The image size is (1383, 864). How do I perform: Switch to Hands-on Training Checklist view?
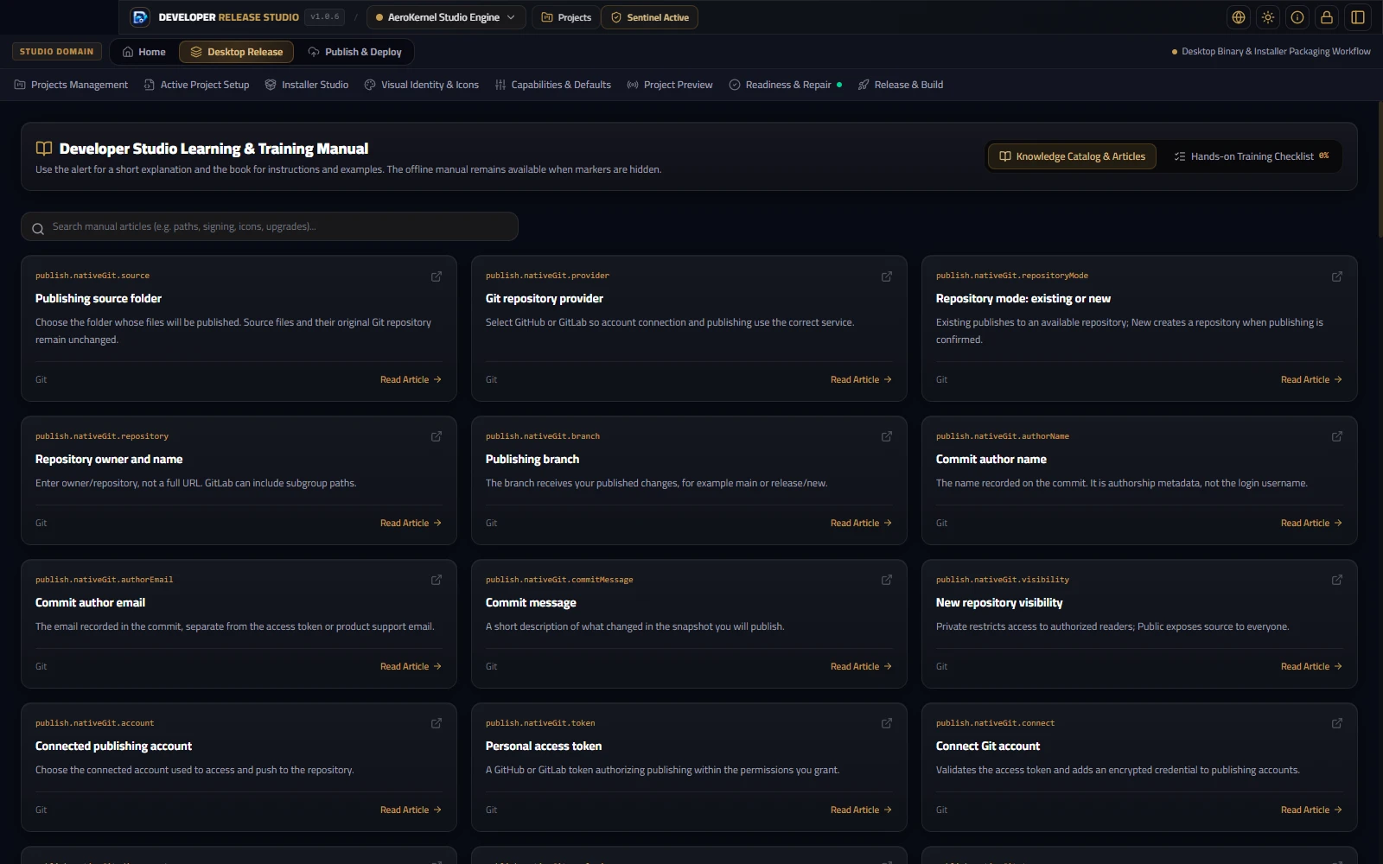1252,156
